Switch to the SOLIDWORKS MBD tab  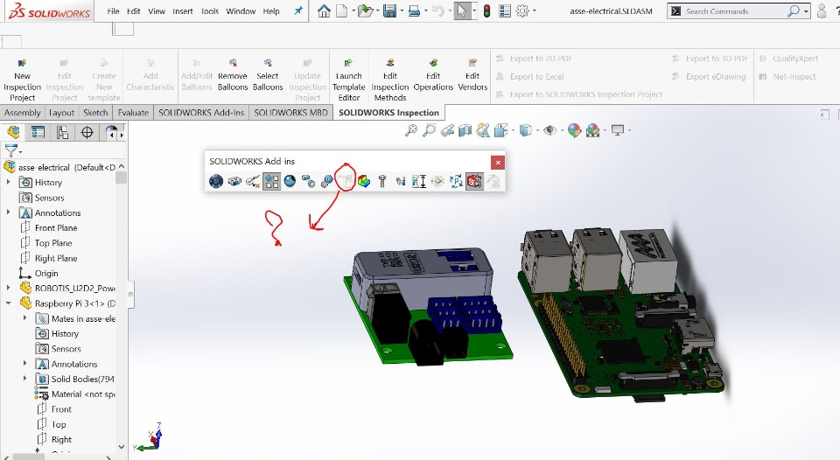[290, 113]
